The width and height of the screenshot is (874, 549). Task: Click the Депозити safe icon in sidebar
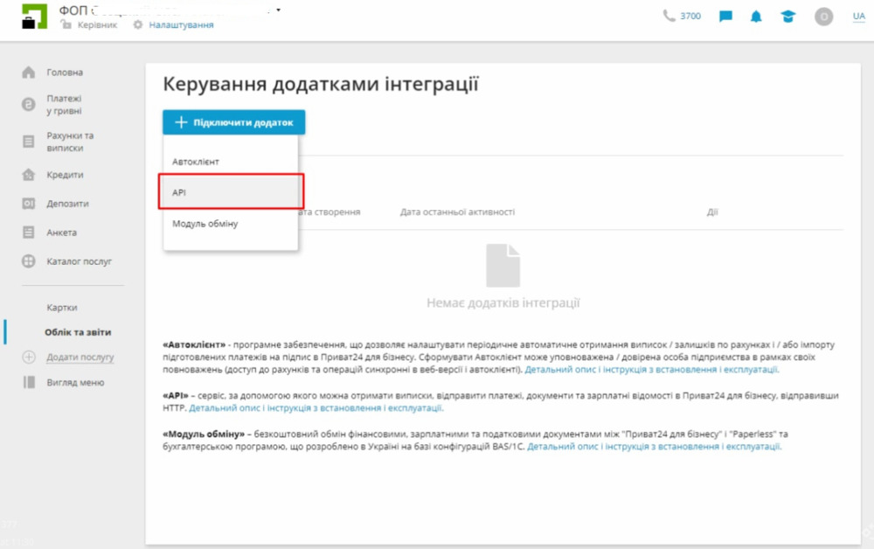click(29, 204)
